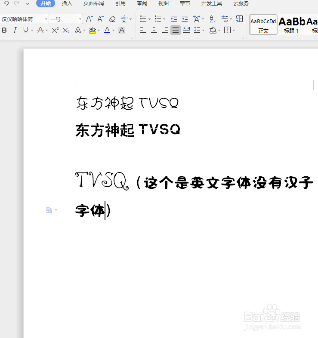Viewport: 318px width, 338px height.
Task: Click the text effects outlined A icon
Action: (77, 30)
